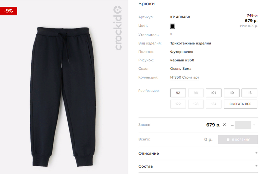Click the crockid logo watermark

point(118,28)
